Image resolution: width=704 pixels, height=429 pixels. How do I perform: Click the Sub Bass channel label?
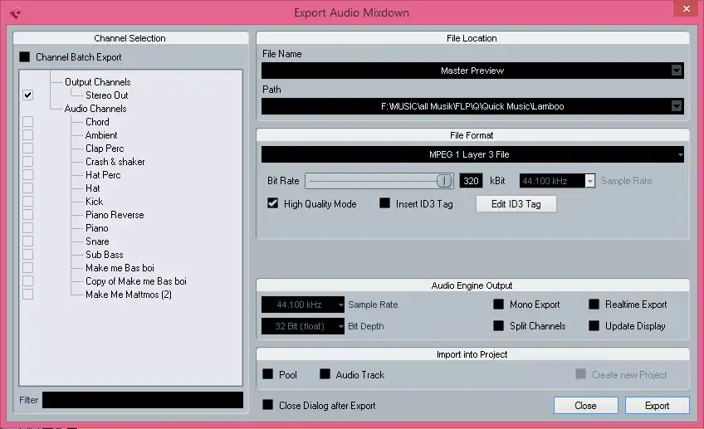click(104, 255)
